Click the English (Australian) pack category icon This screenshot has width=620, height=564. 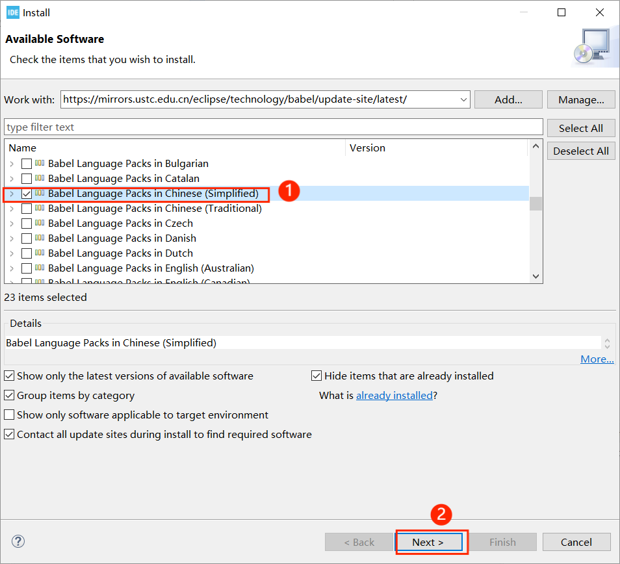(40, 268)
